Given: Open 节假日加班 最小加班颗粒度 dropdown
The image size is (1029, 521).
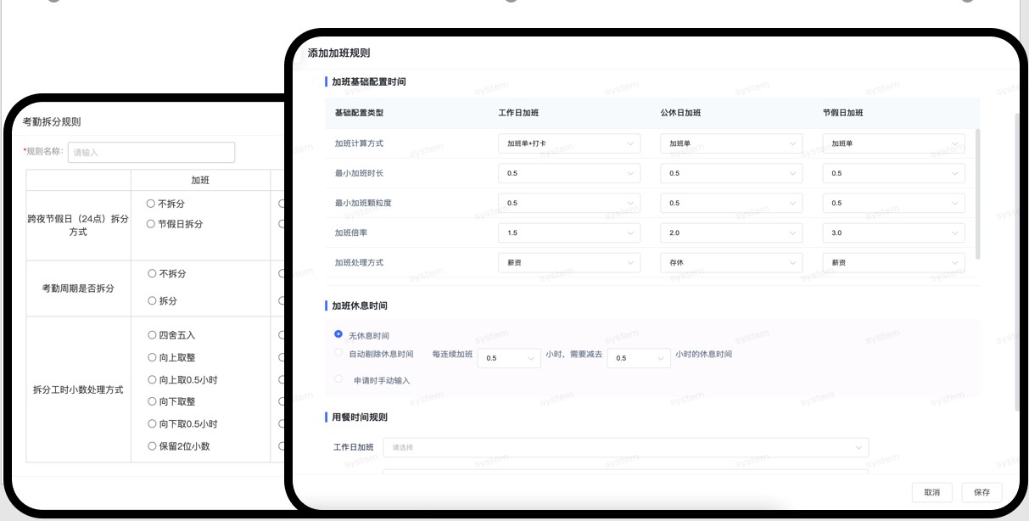Looking at the screenshot, I should pos(893,203).
